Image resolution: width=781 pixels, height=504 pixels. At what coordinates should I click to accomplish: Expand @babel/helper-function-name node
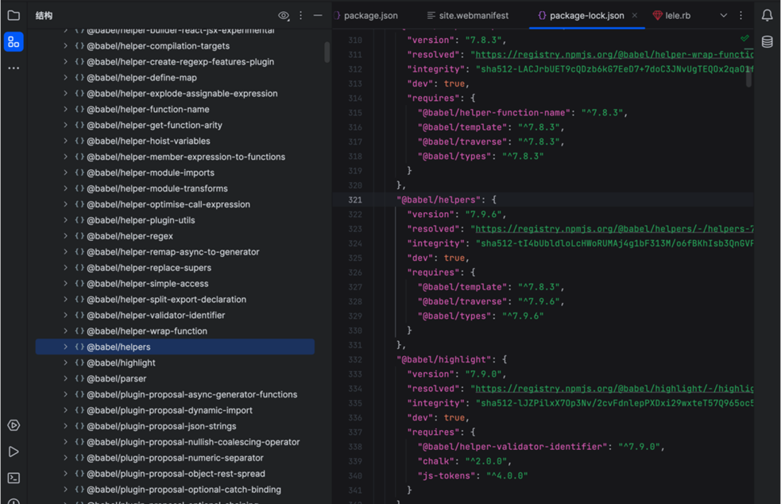click(x=65, y=109)
